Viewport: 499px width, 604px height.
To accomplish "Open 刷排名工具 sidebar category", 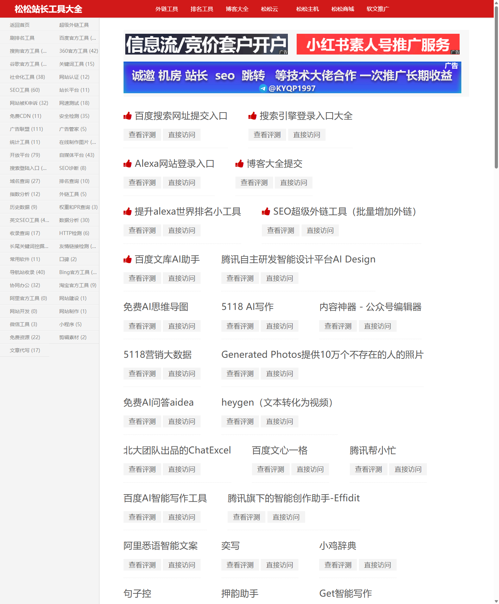I will [x=22, y=38].
